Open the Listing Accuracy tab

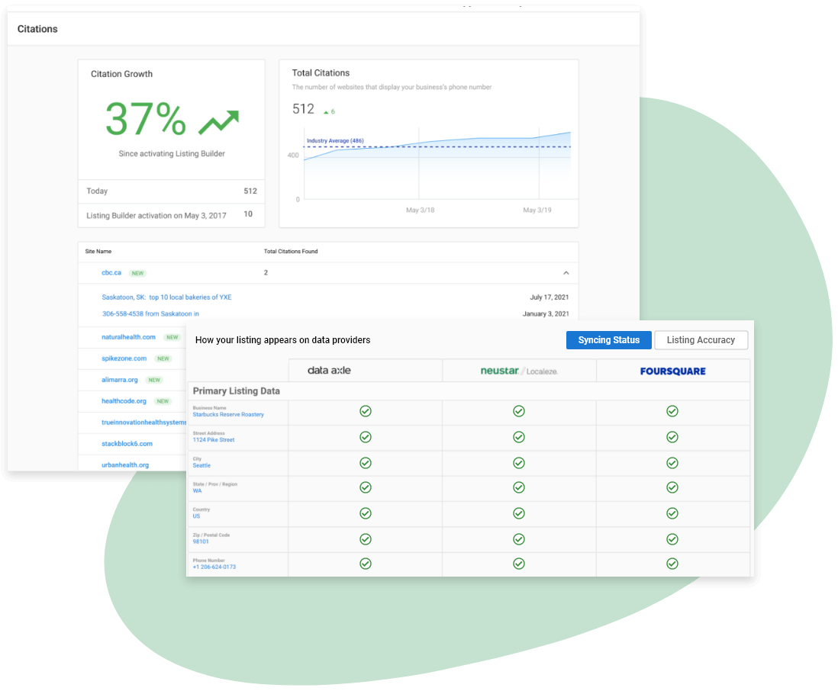701,340
